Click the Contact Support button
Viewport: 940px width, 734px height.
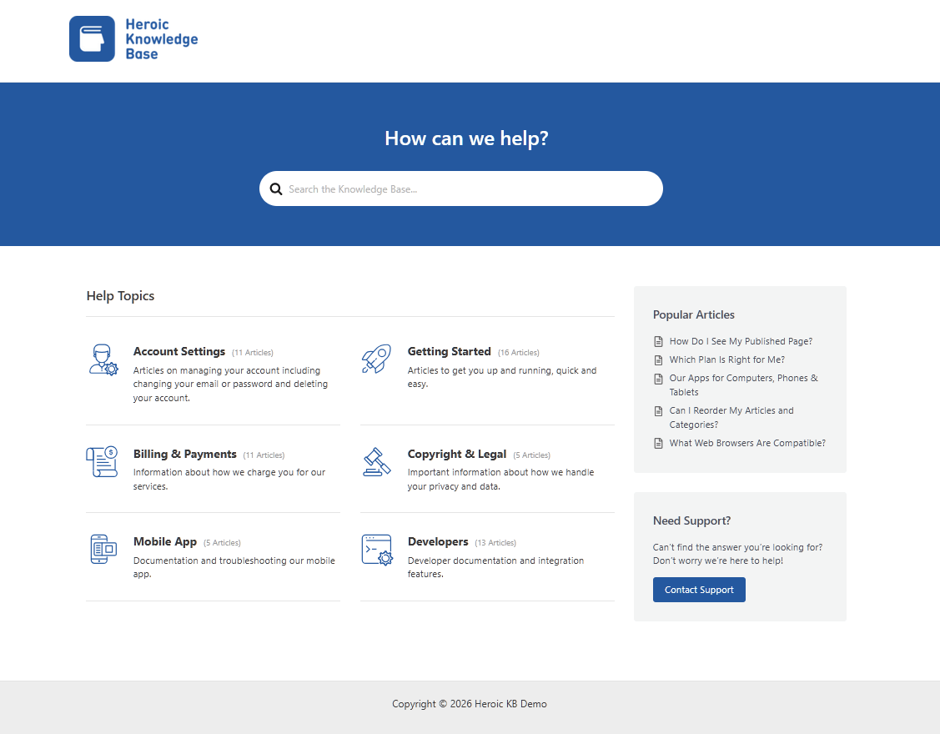click(x=699, y=590)
